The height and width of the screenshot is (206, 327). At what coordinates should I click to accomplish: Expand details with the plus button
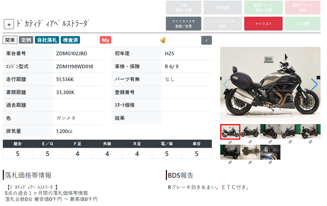[x=9, y=24]
